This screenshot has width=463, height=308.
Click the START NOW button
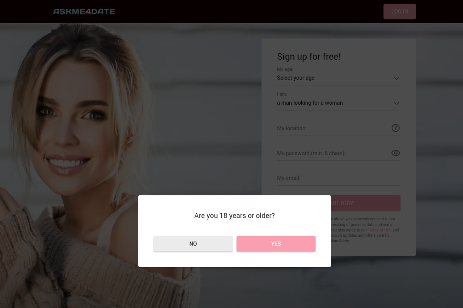pyautogui.click(x=365, y=203)
